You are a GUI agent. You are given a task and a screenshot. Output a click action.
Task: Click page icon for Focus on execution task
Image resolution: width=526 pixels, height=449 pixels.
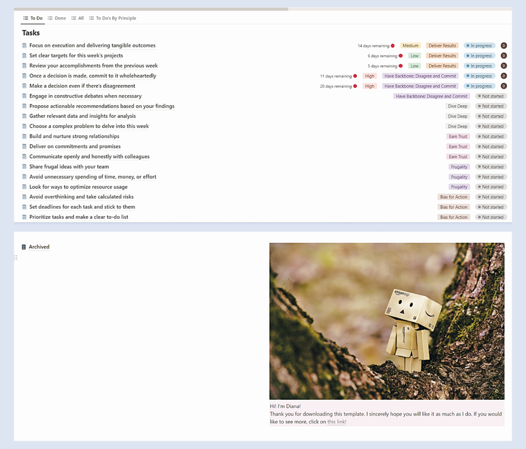[25, 46]
